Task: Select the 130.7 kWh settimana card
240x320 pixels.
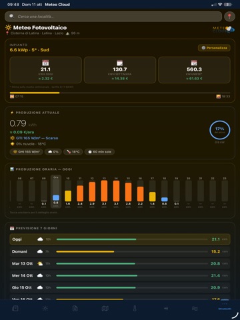Action: (x=120, y=70)
